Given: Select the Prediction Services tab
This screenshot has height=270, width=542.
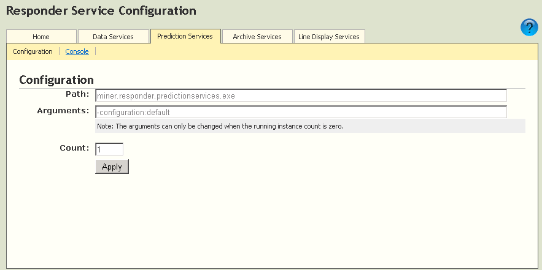Looking at the screenshot, I should coord(185,36).
